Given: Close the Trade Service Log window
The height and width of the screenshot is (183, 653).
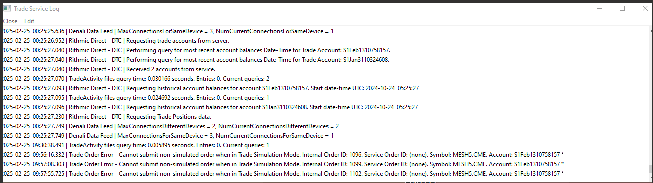Looking at the screenshot, I should click(x=643, y=8).
